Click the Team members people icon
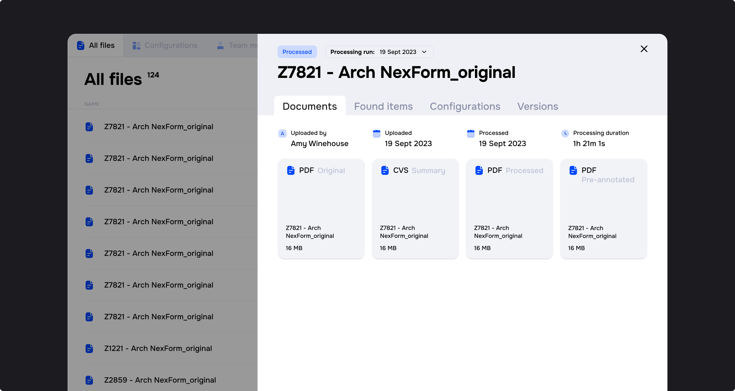This screenshot has height=391, width=735. [x=220, y=45]
